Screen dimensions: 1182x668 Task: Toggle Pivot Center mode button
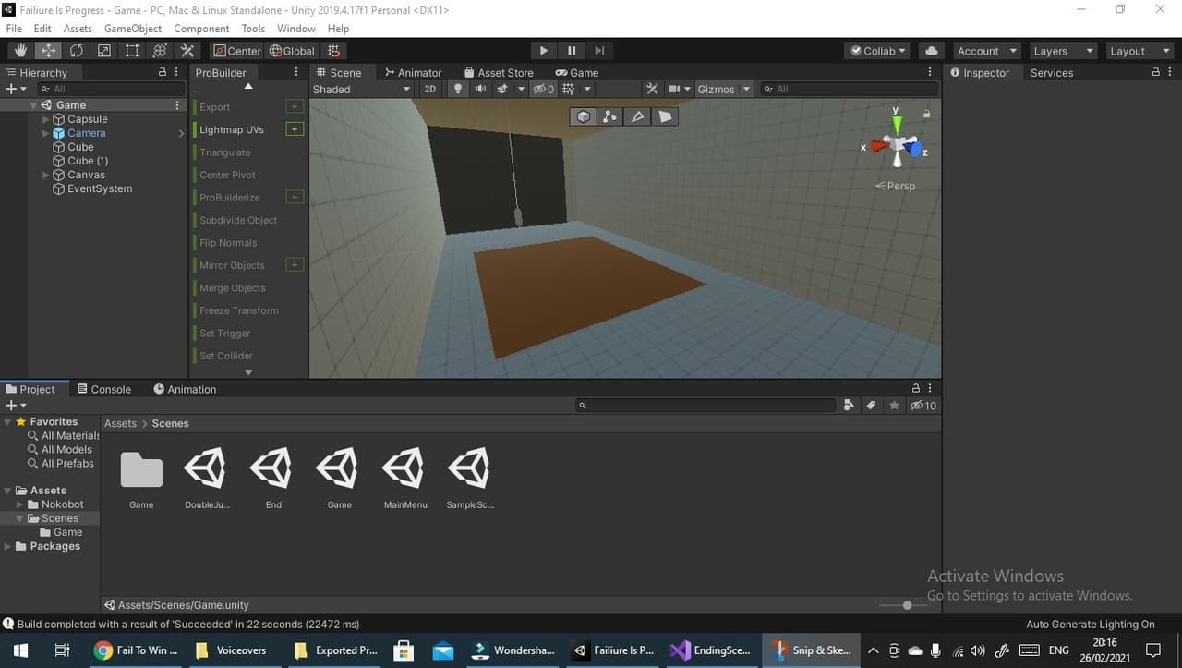(x=237, y=51)
